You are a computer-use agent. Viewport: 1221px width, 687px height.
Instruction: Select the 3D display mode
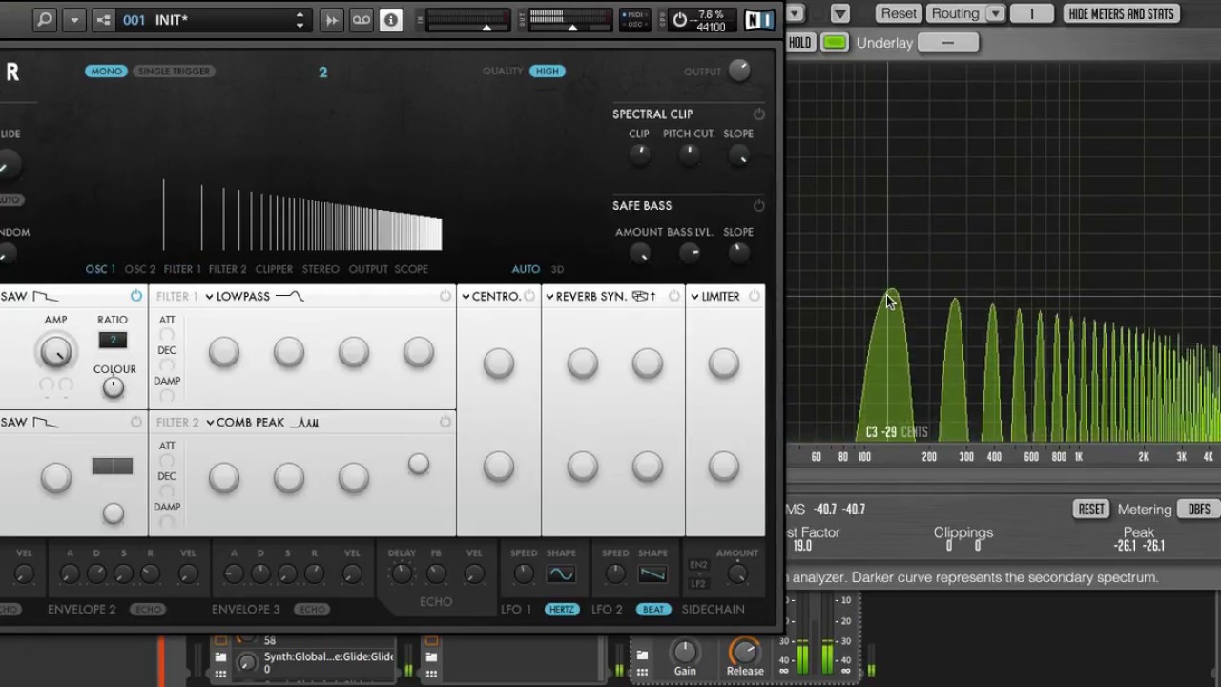557,270
